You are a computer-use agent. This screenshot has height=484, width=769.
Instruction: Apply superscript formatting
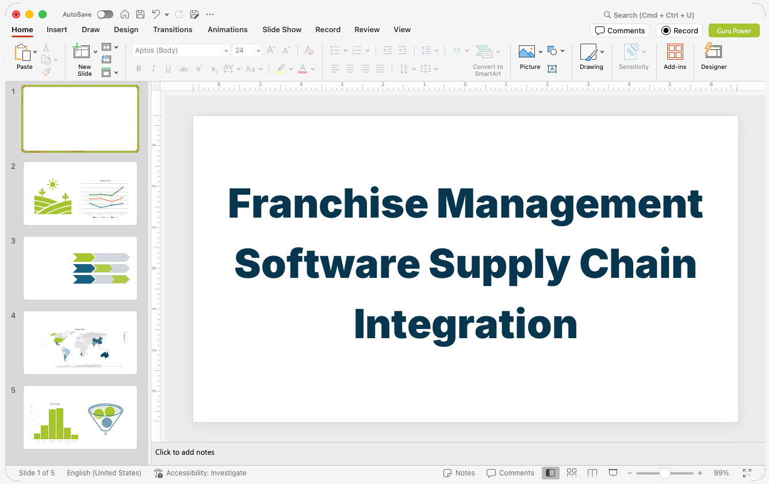[x=199, y=69]
